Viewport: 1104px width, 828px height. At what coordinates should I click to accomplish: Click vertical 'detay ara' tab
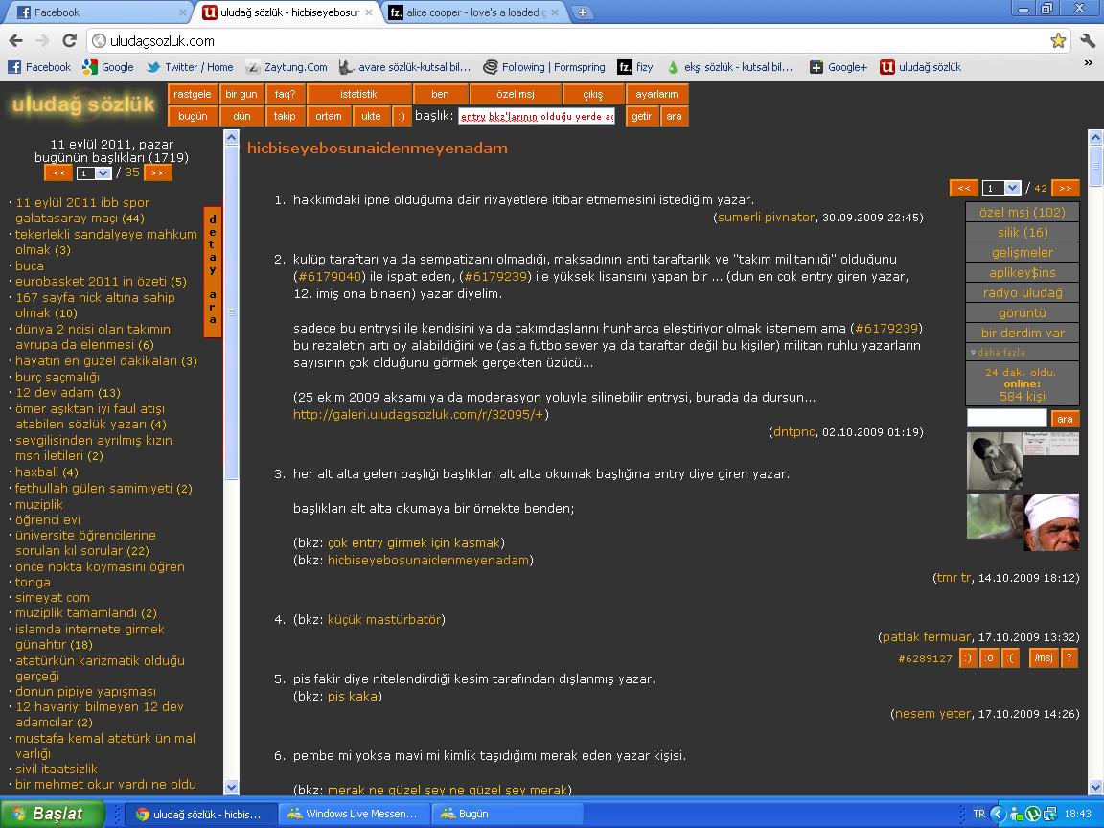[x=213, y=272]
